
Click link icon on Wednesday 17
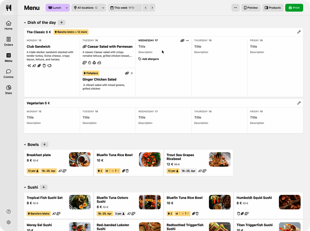[182, 40]
